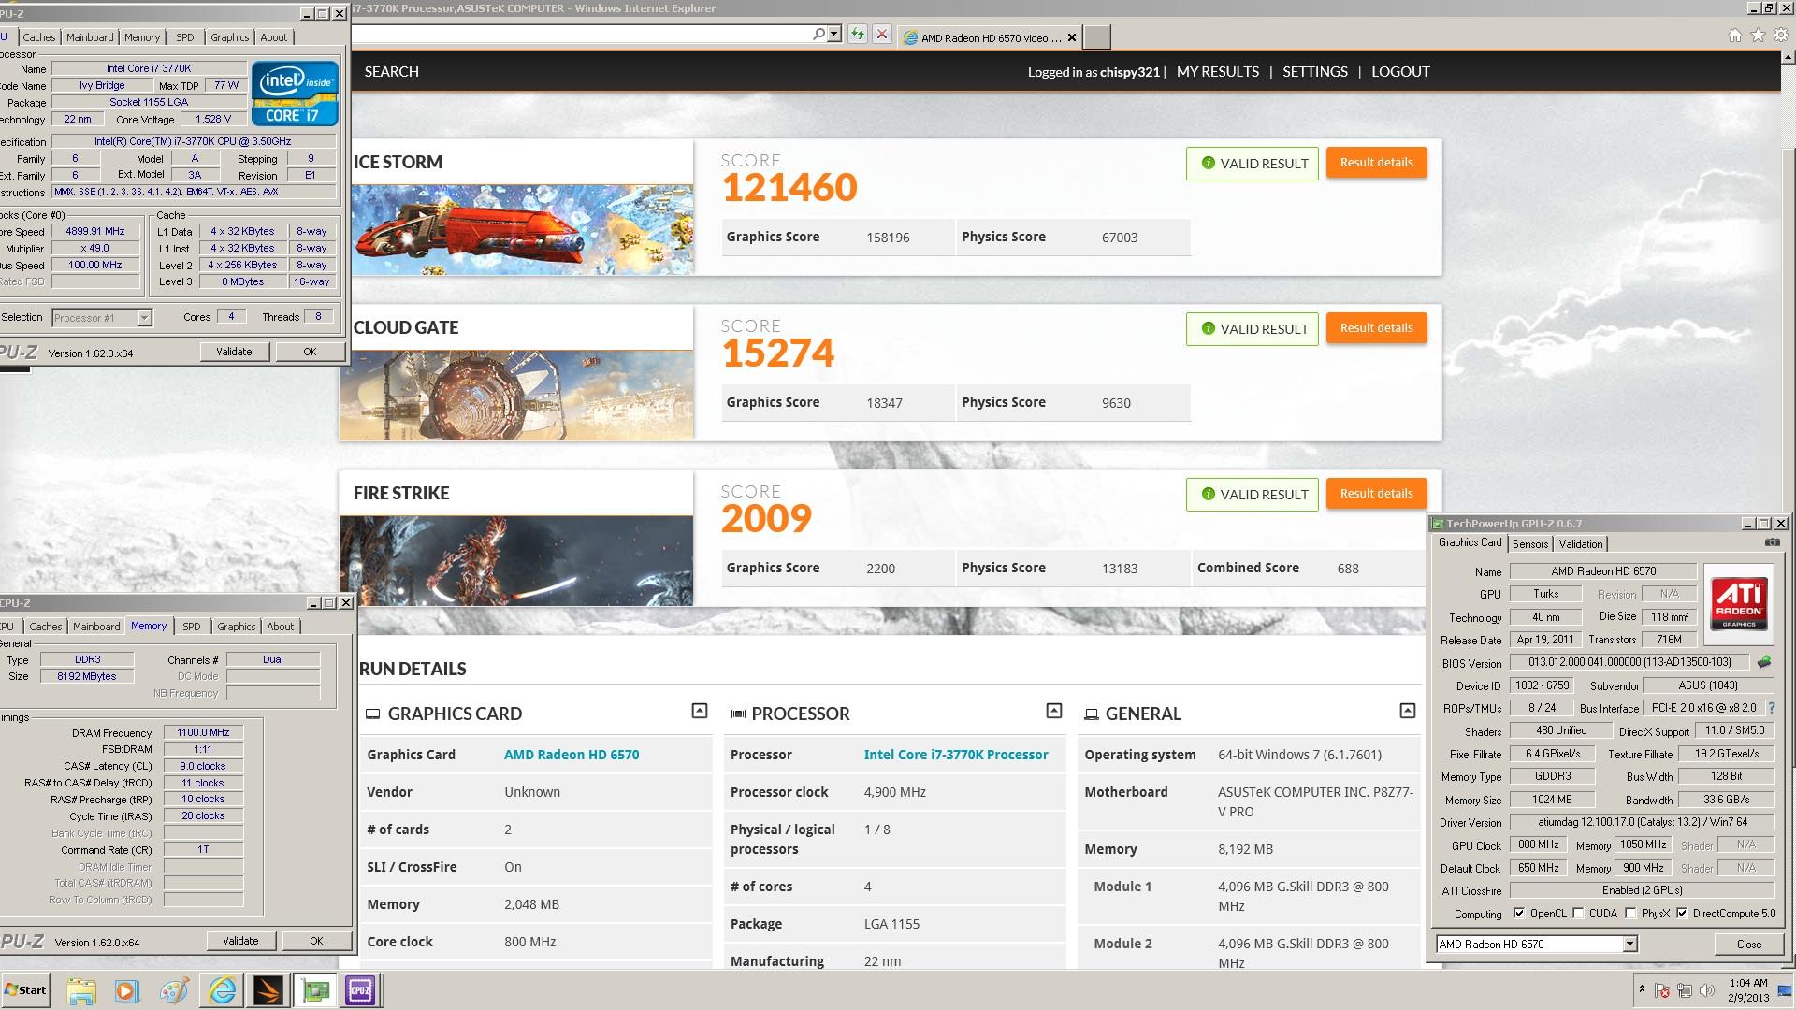Open Paint from the taskbar

click(173, 990)
